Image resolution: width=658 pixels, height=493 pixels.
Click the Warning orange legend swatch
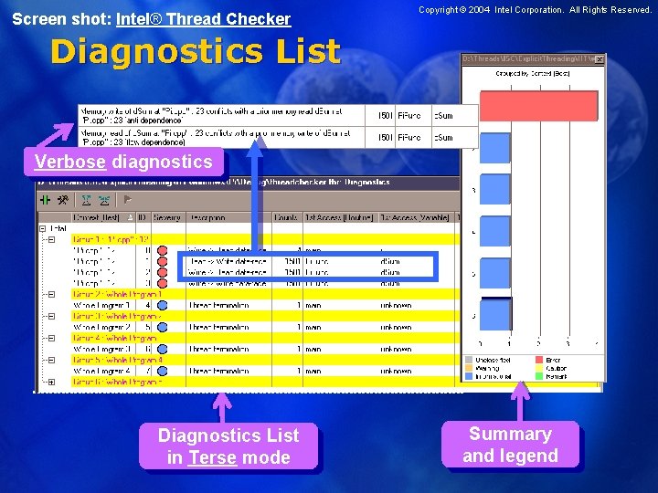(469, 368)
